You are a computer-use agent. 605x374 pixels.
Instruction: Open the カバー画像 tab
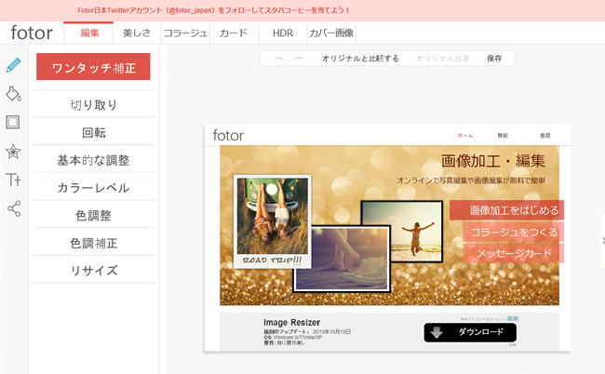[x=331, y=33]
